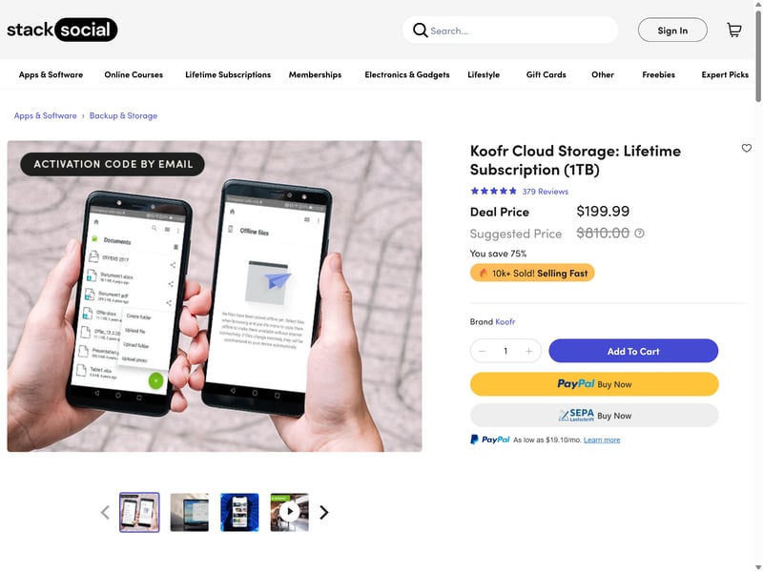Show previous thumbnails with left arrow

coord(105,512)
